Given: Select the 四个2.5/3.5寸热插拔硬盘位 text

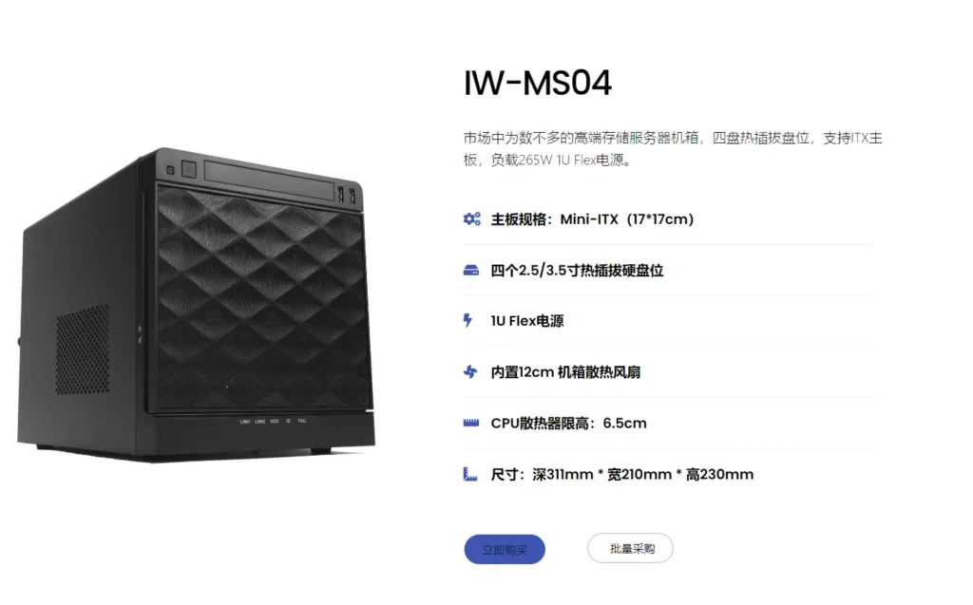Looking at the screenshot, I should click(577, 271).
